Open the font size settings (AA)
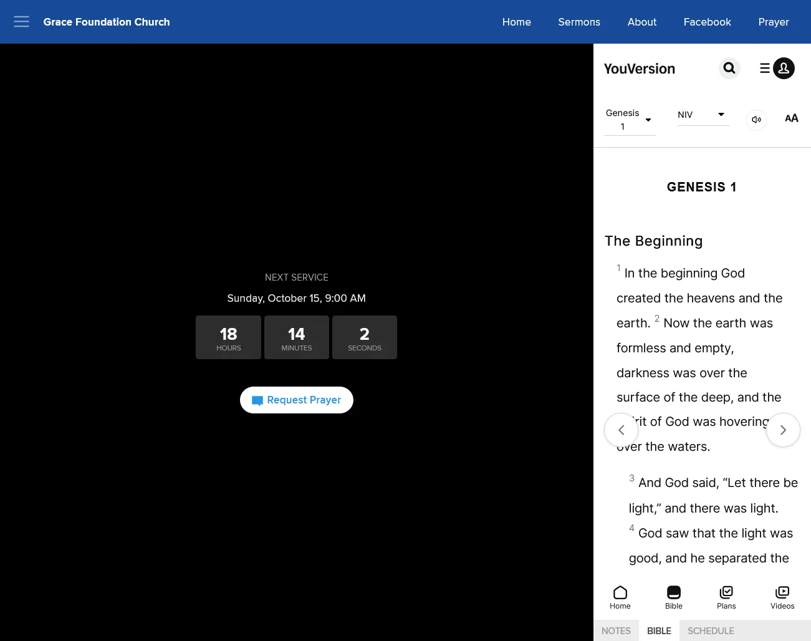 tap(791, 118)
